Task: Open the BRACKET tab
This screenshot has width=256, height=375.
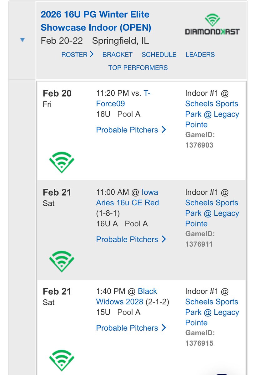Action: pyautogui.click(x=118, y=54)
